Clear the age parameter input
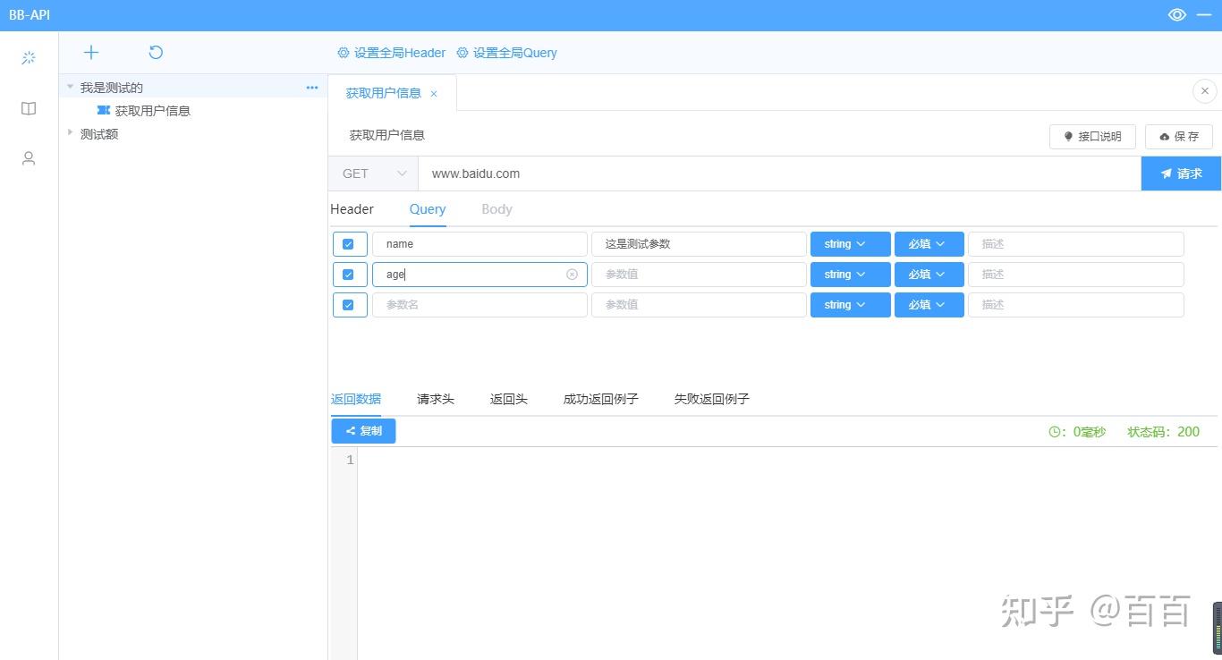The width and height of the screenshot is (1222, 660). [x=572, y=275]
